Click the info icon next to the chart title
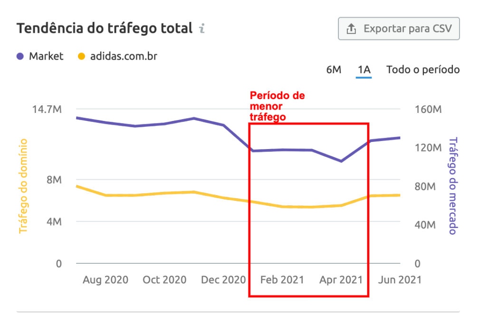Image resolution: width=480 pixels, height=320 pixels. pos(202,29)
